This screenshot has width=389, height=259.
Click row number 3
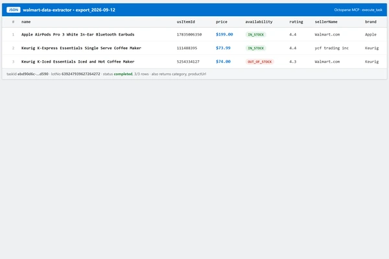(x=13, y=62)
